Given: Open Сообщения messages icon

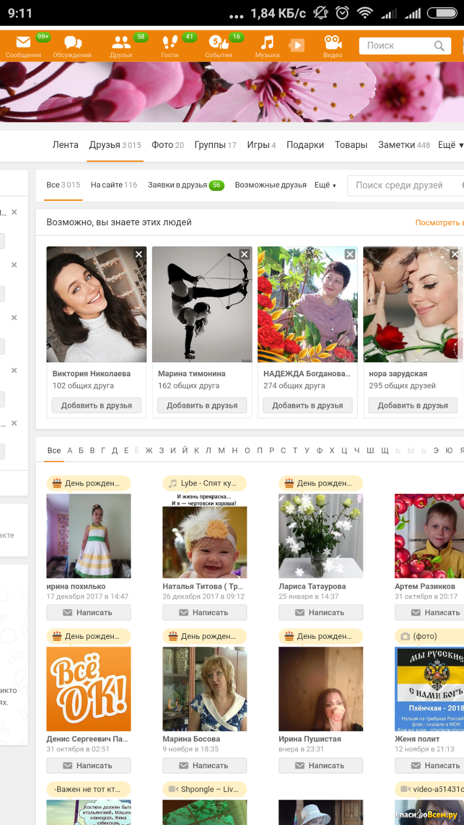Looking at the screenshot, I should 23,46.
